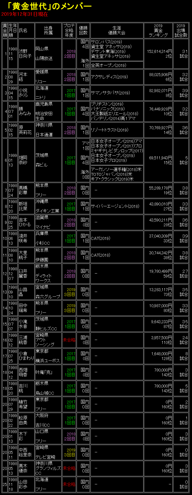Click affiliation テレビ宮崎
The height and width of the screenshot is (495, 192).
46,457
